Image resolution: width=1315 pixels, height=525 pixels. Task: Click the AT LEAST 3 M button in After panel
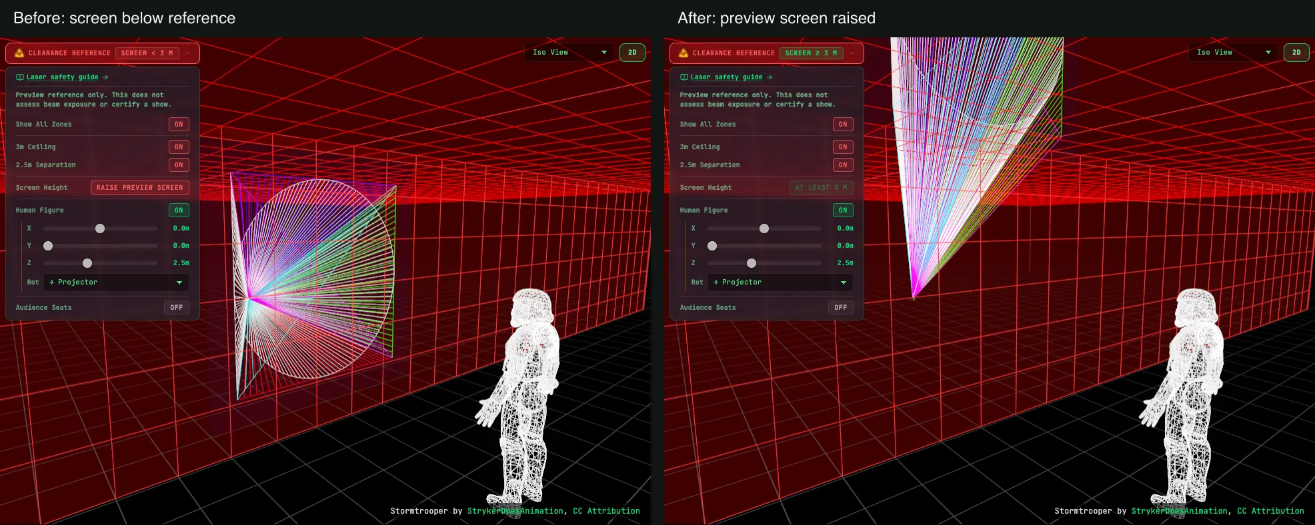(822, 188)
